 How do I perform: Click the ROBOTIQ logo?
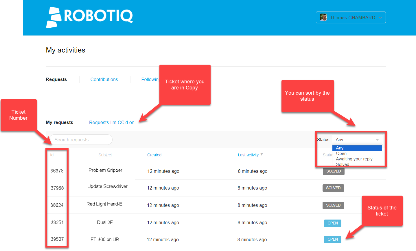[x=90, y=17]
